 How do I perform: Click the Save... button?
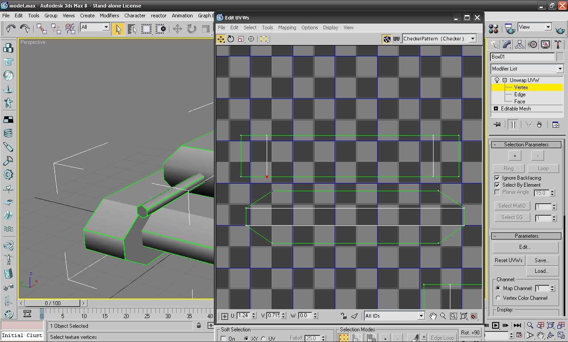click(542, 260)
